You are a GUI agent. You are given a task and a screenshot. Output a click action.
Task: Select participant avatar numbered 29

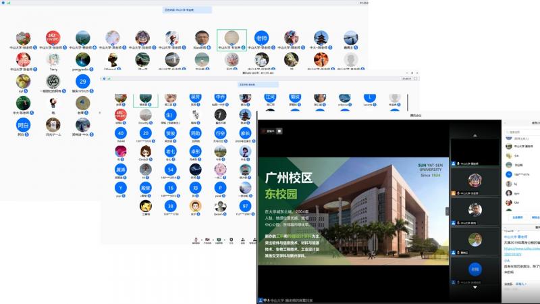82,81
